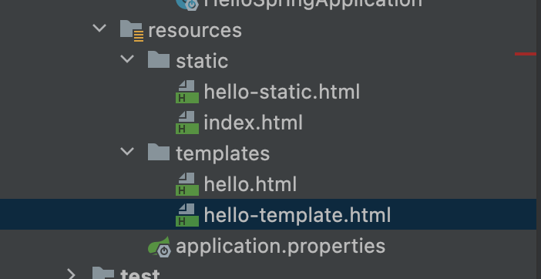Expand the test folder chevron

click(72, 274)
